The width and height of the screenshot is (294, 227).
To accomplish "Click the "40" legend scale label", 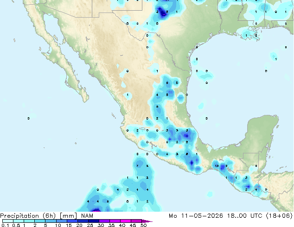I will coord(122,225).
